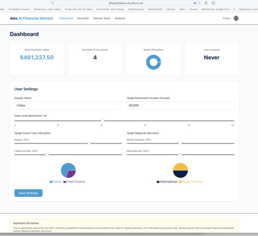
Task: Click the Dashboard page heading
Action: tap(24, 34)
